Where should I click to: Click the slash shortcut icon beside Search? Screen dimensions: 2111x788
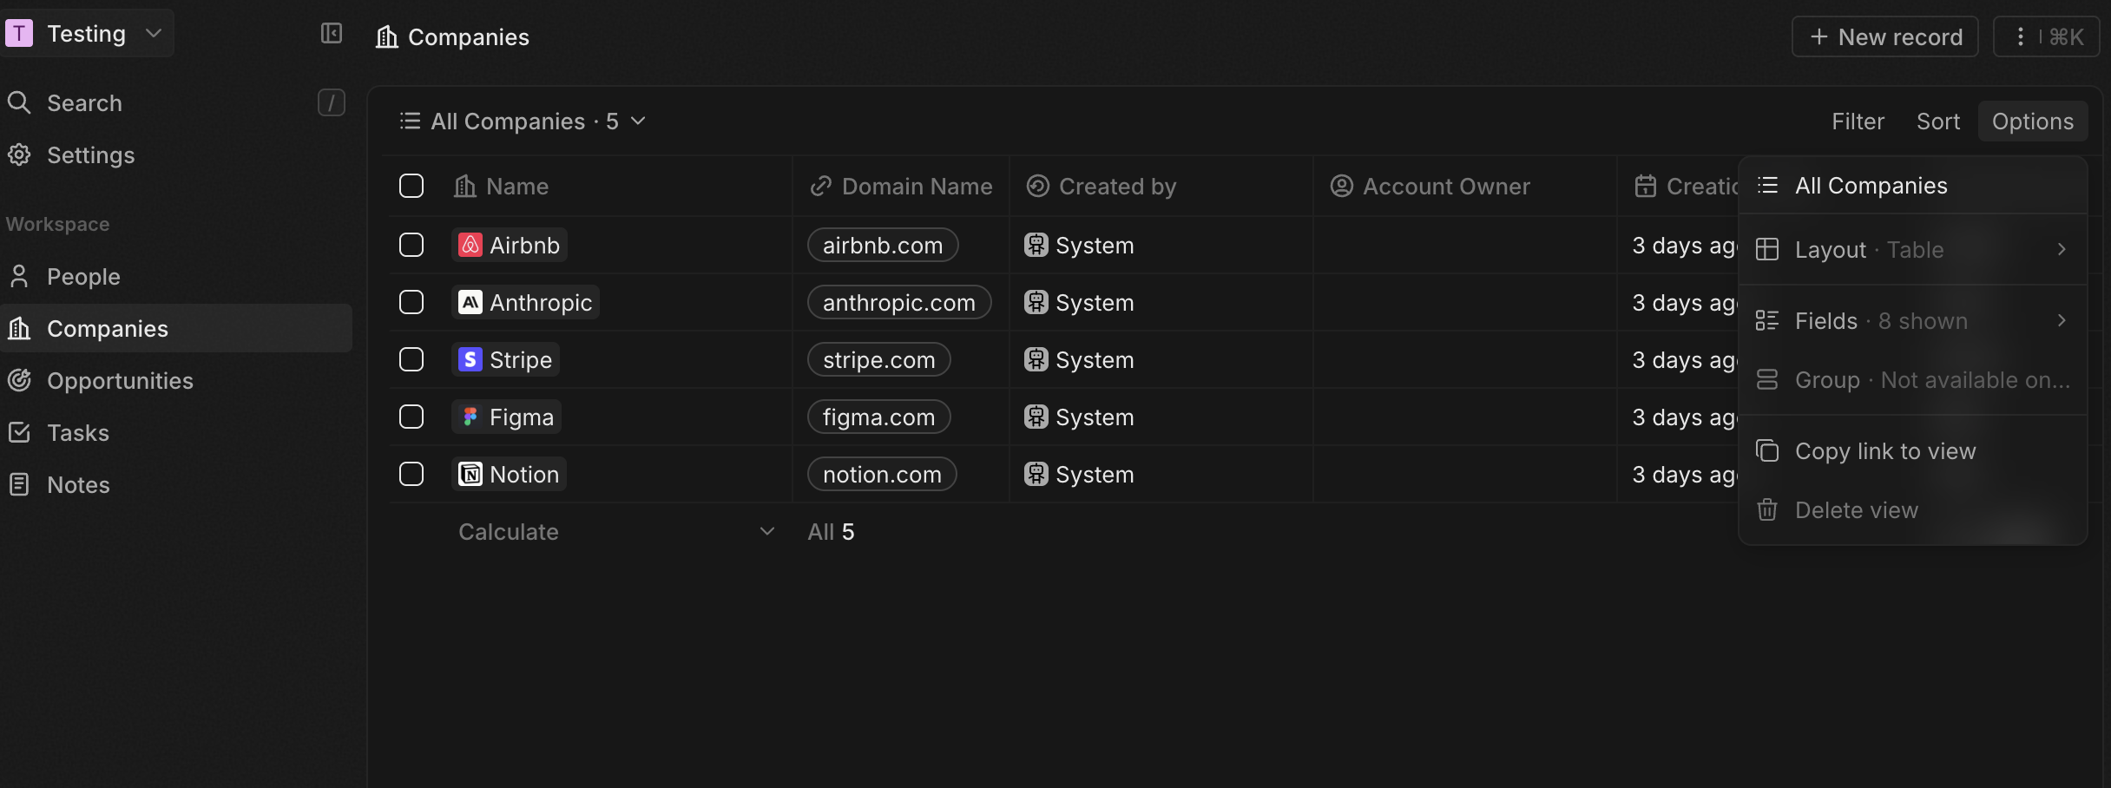332,102
